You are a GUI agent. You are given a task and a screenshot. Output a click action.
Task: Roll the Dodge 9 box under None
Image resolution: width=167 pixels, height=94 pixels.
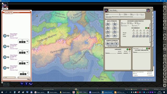tap(134, 36)
